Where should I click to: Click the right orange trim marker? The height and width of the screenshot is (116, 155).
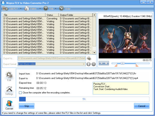click(x=137, y=65)
